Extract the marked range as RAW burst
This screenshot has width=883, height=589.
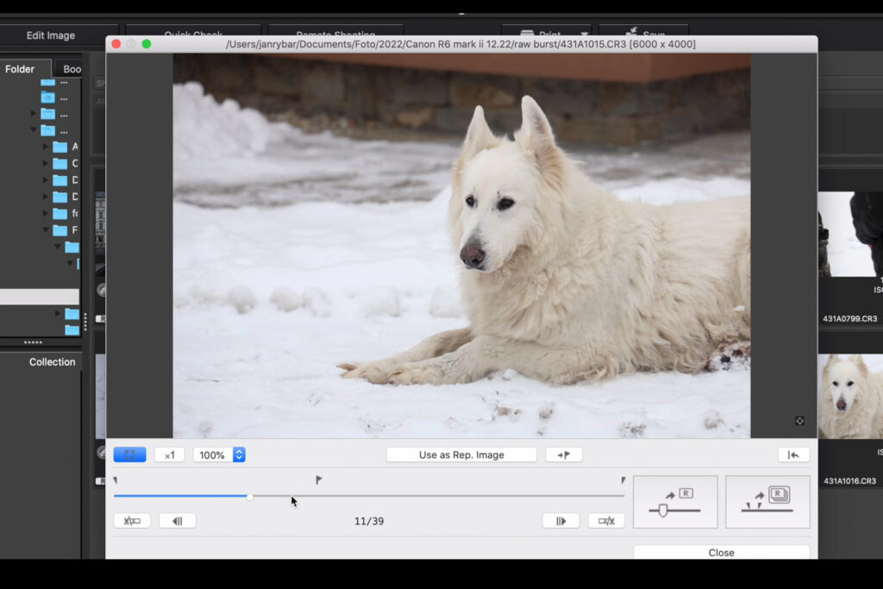pyautogui.click(x=767, y=502)
